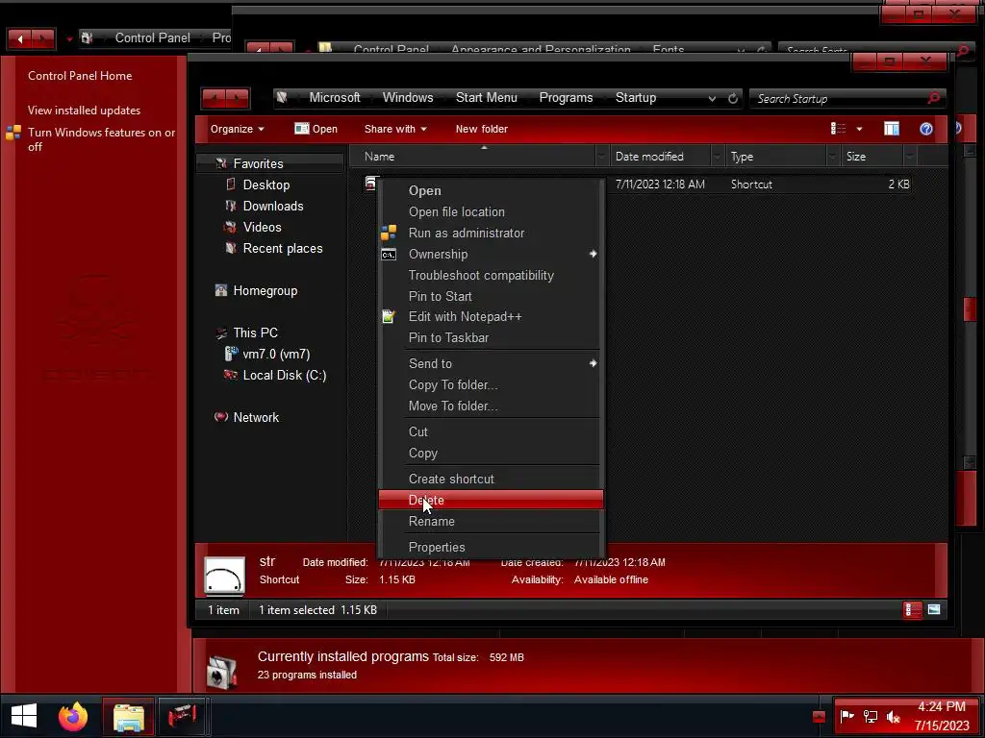Open the Type column filter dropdown
985x738 pixels.
[833, 157]
